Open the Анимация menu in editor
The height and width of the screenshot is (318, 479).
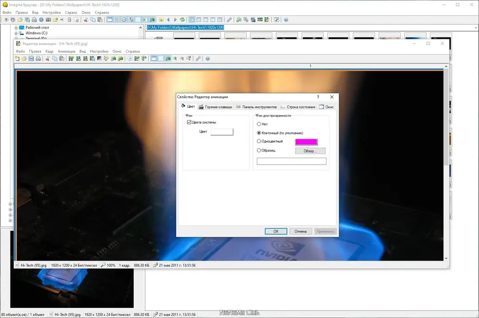coord(66,51)
